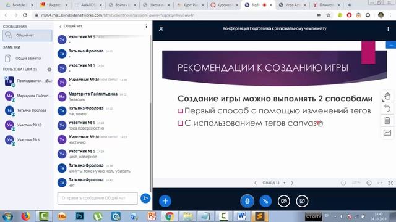Image resolution: width=396 pixels, height=222 pixels.
Task: Start screen sharing with the crossed monitor button
Action: [302, 201]
